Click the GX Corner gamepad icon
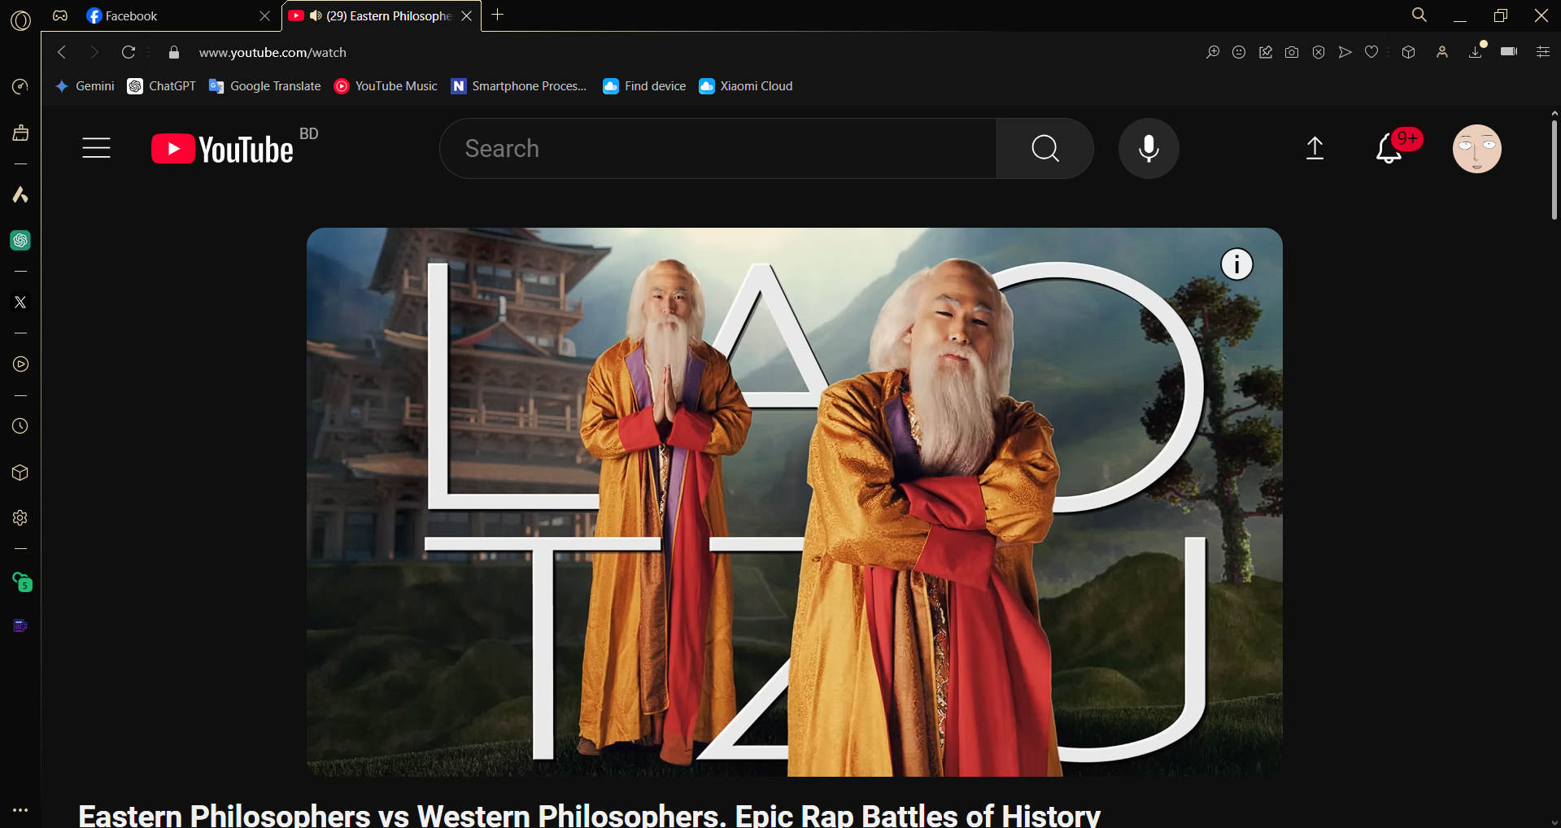The width and height of the screenshot is (1561, 828). [60, 15]
